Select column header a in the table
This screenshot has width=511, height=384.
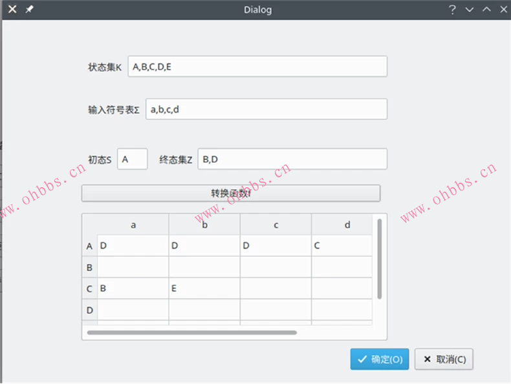click(133, 225)
